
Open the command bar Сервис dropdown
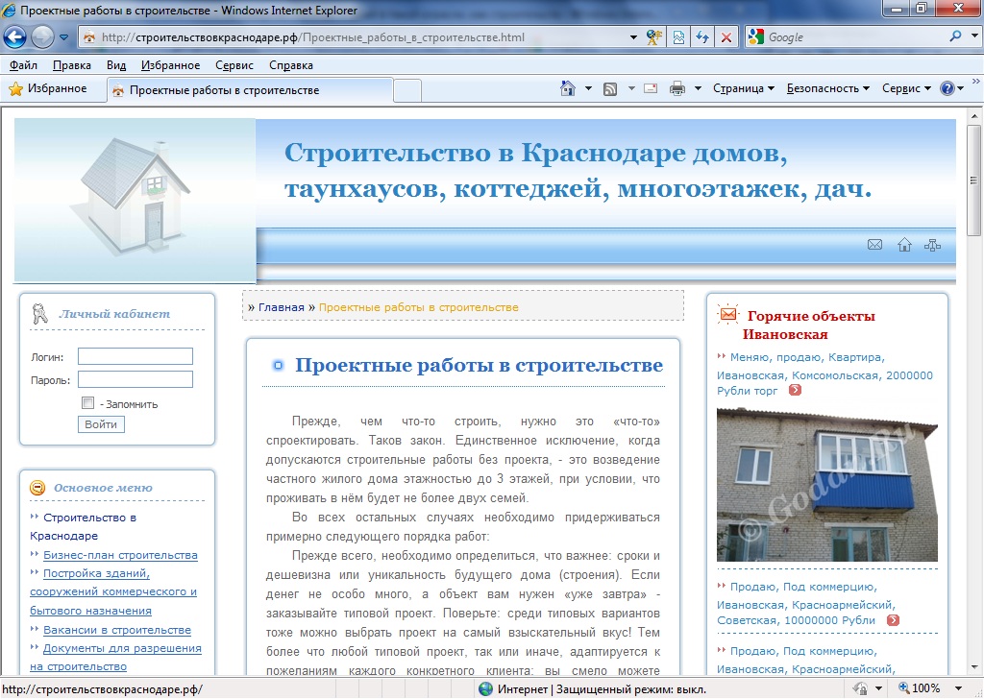point(906,88)
